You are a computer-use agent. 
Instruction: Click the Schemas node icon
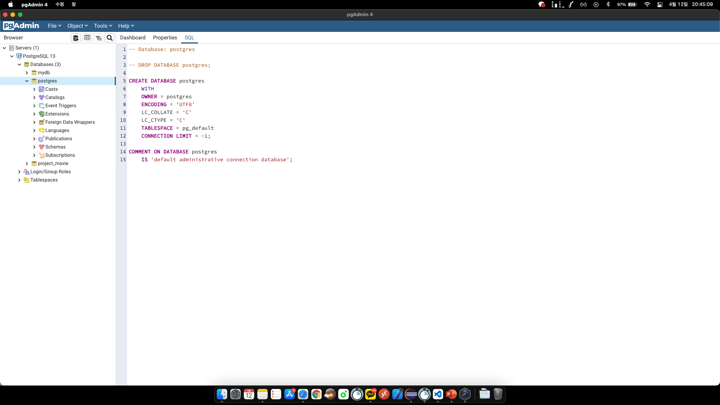click(x=42, y=147)
